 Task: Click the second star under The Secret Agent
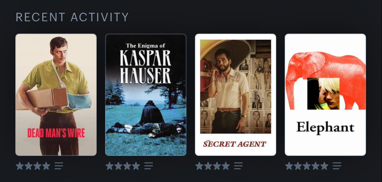pyautogui.click(x=208, y=166)
